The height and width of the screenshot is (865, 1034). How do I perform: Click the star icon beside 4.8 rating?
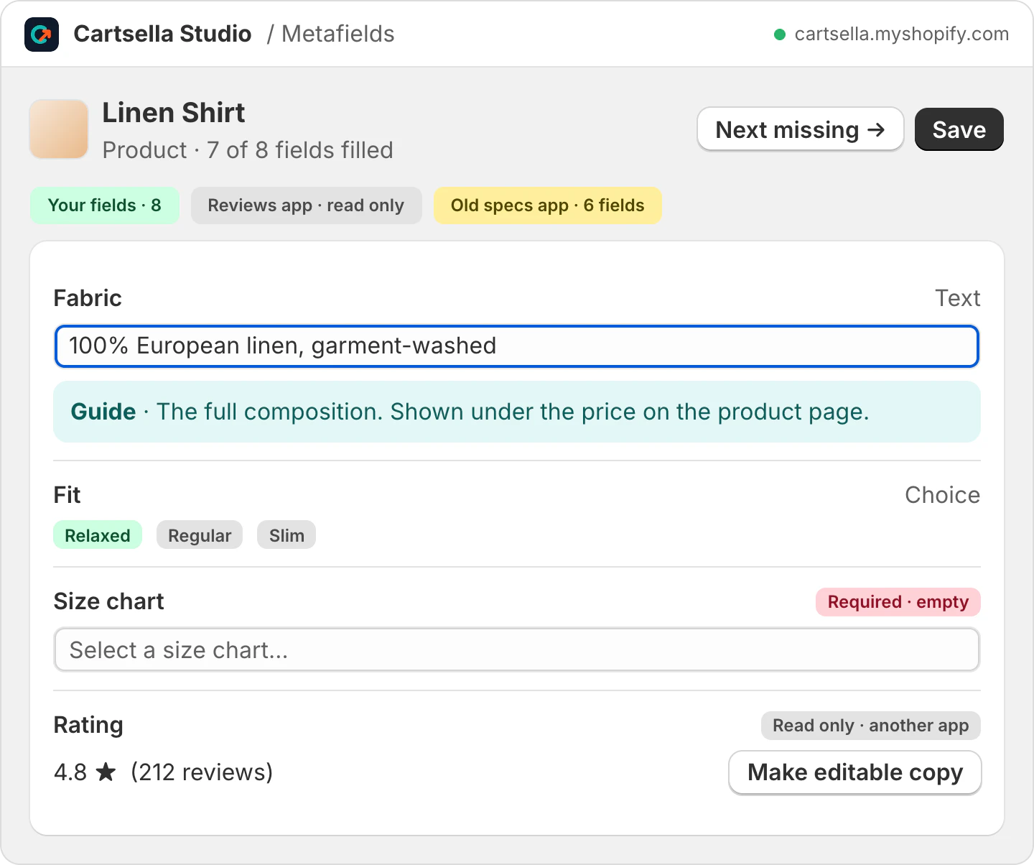click(106, 772)
